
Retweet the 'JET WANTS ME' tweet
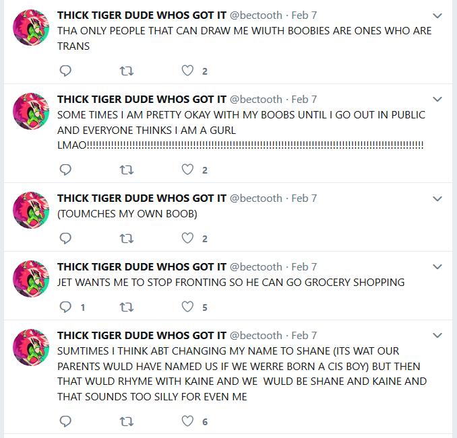127,307
